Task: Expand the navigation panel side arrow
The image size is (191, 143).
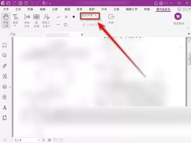Action: pos(10,87)
